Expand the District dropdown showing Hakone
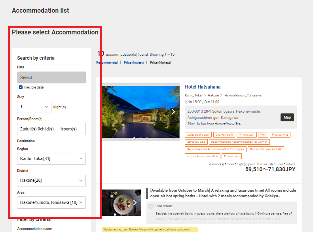Image resolution: width=313 pixels, height=232 pixels. coord(51,181)
